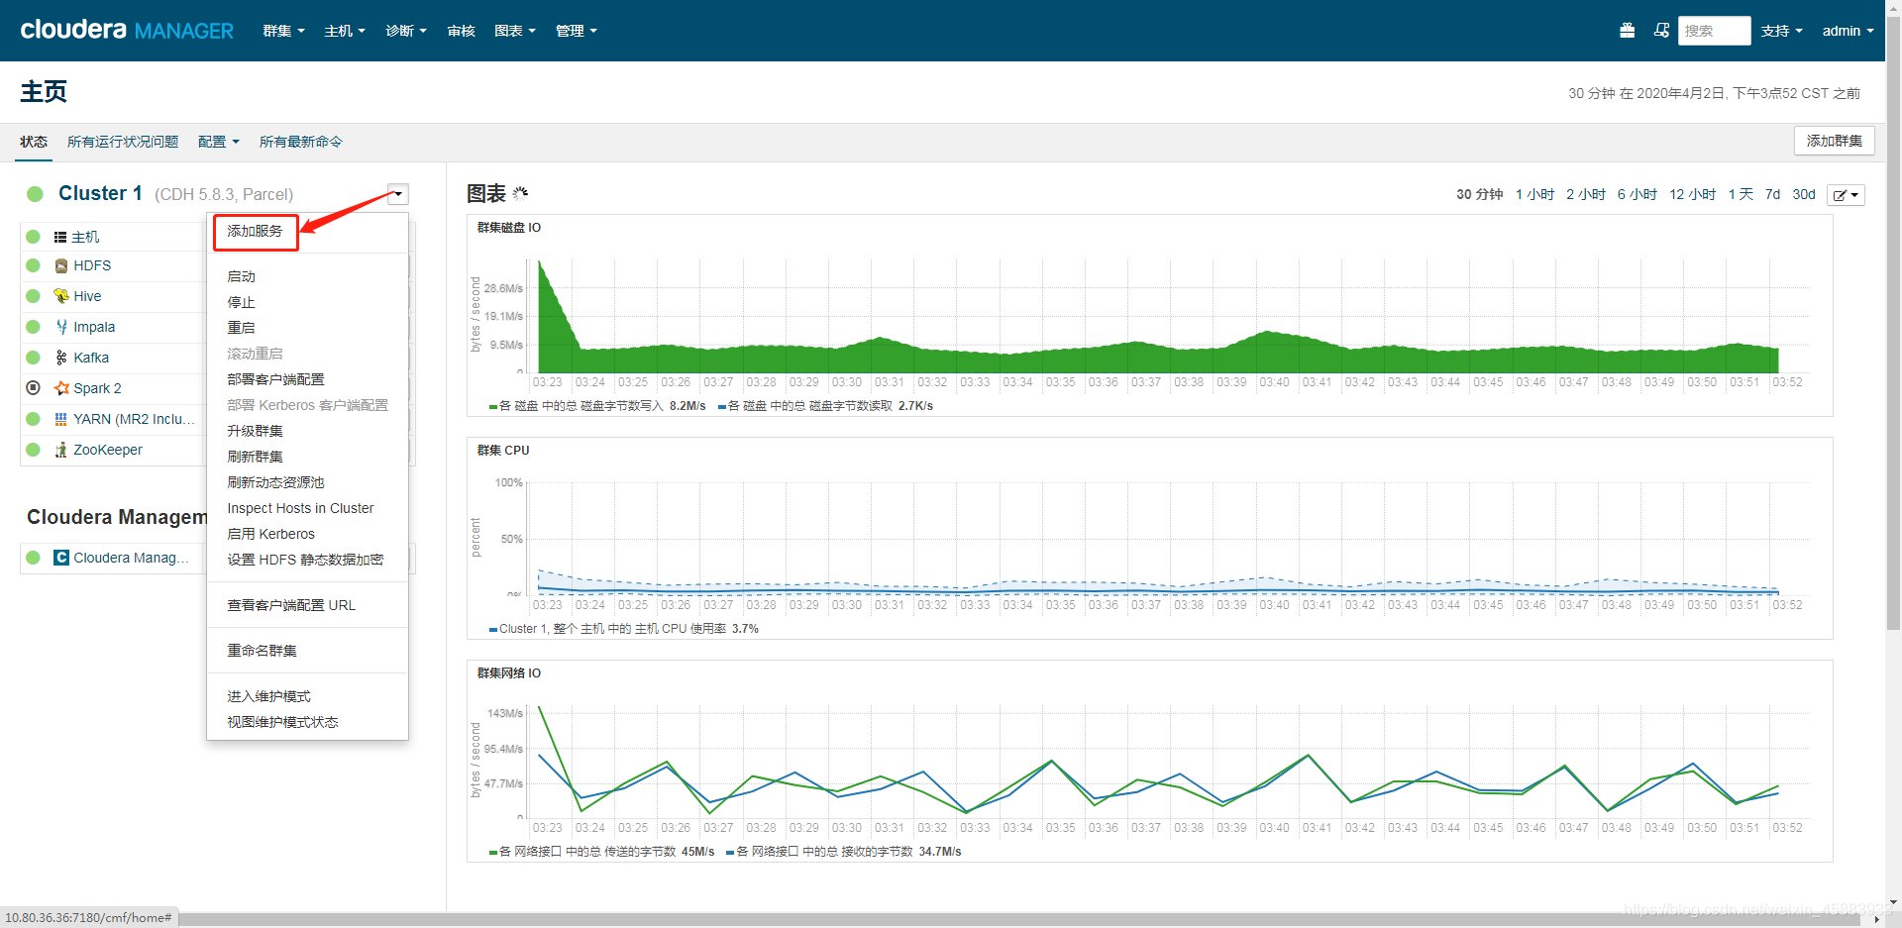1902x928 pixels.
Task: Toggle Cluster 1 actions dropdown arrow
Action: coord(397,194)
